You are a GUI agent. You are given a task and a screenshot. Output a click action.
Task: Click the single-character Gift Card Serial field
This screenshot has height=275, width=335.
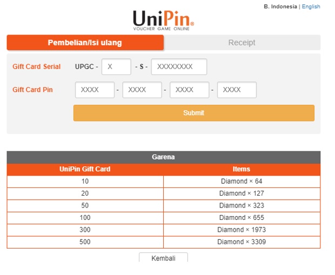pos(116,67)
